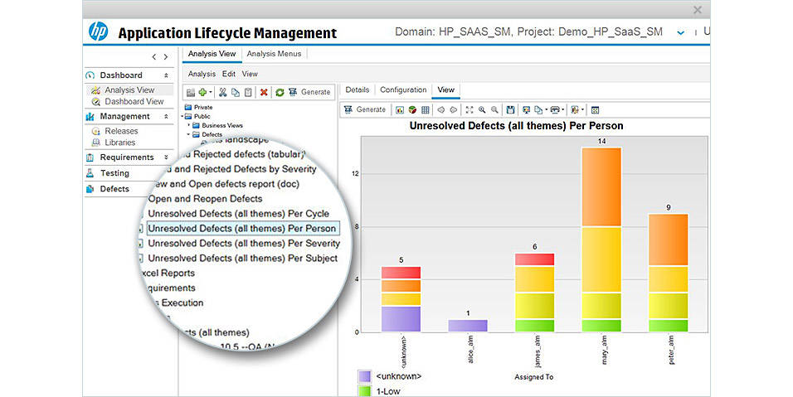Expand the Business Views folder
793x397 pixels.
coord(188,125)
